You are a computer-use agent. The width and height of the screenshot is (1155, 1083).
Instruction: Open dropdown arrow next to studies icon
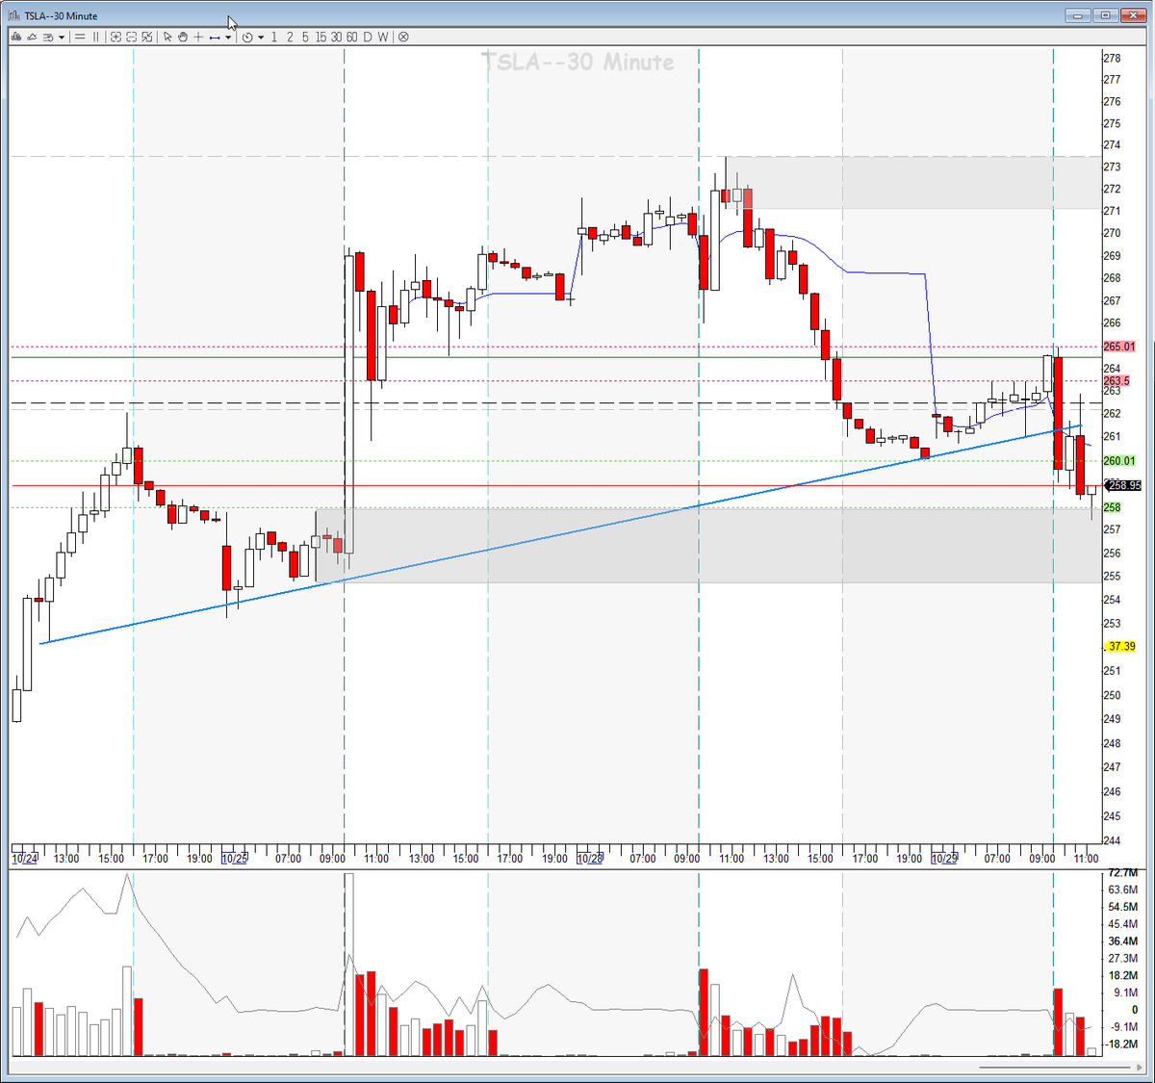click(x=62, y=38)
